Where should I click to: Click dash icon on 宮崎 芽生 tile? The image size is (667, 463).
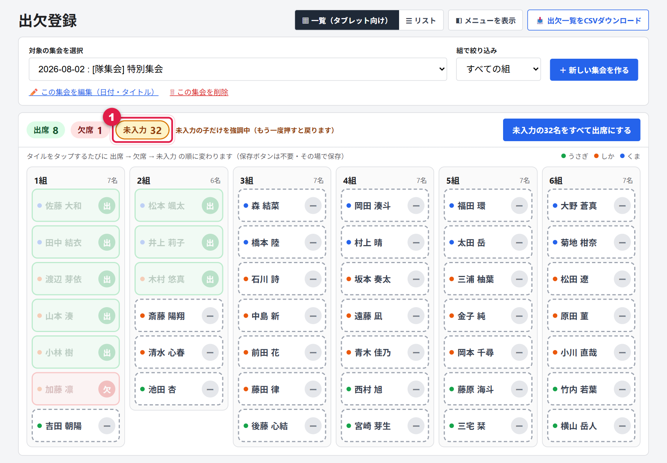click(x=416, y=426)
